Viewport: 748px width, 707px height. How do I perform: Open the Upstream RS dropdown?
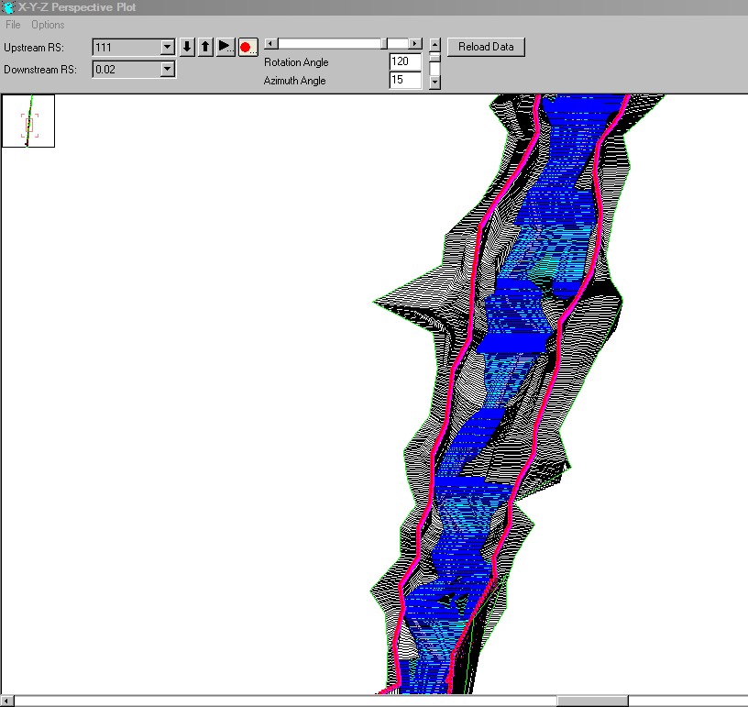coord(167,47)
